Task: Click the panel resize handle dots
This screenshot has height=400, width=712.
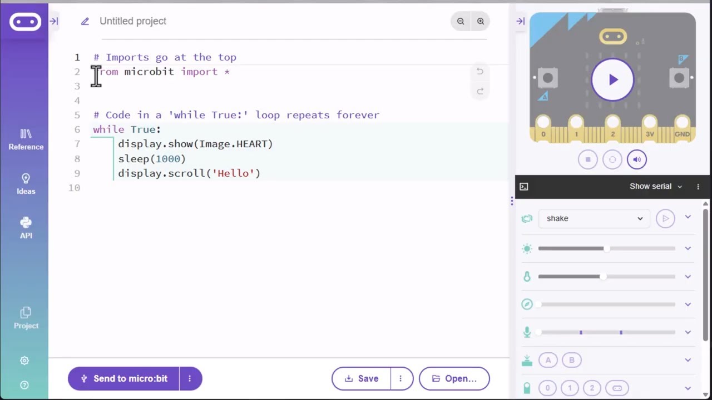Action: (x=512, y=201)
